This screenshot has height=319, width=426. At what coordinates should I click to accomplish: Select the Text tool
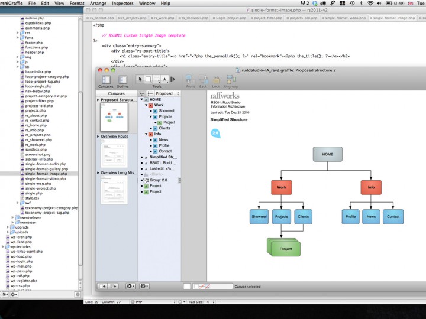coord(164,79)
